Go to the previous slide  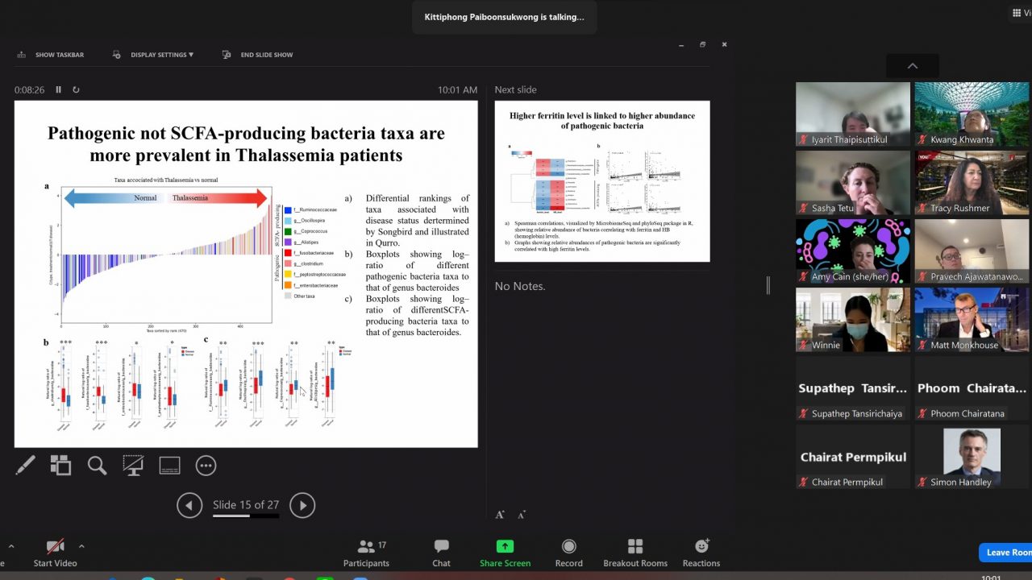[x=189, y=505]
